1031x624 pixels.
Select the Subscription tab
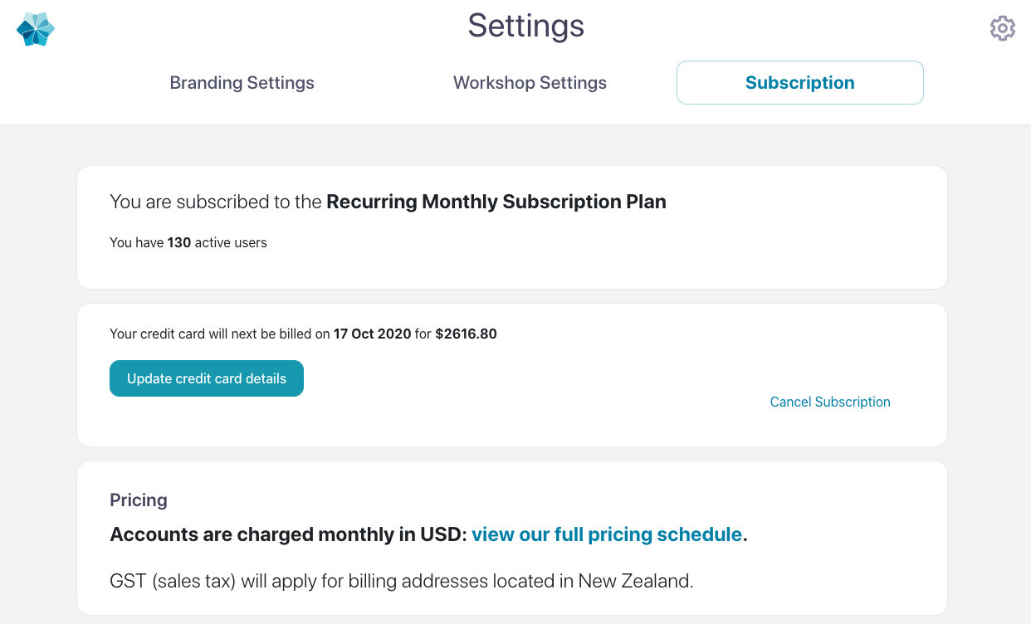coord(799,83)
